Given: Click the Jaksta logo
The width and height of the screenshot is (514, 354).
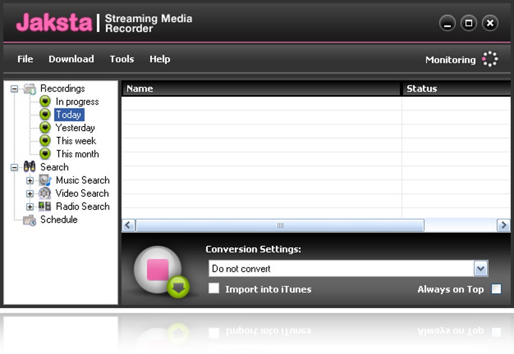Looking at the screenshot, I should (54, 22).
